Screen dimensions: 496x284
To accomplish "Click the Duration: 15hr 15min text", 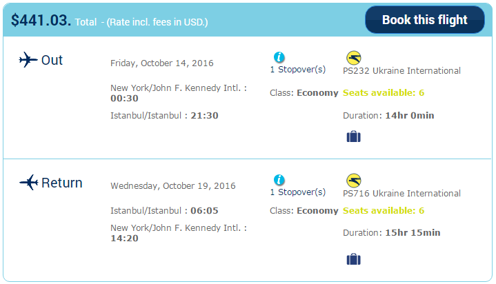I will (x=392, y=233).
